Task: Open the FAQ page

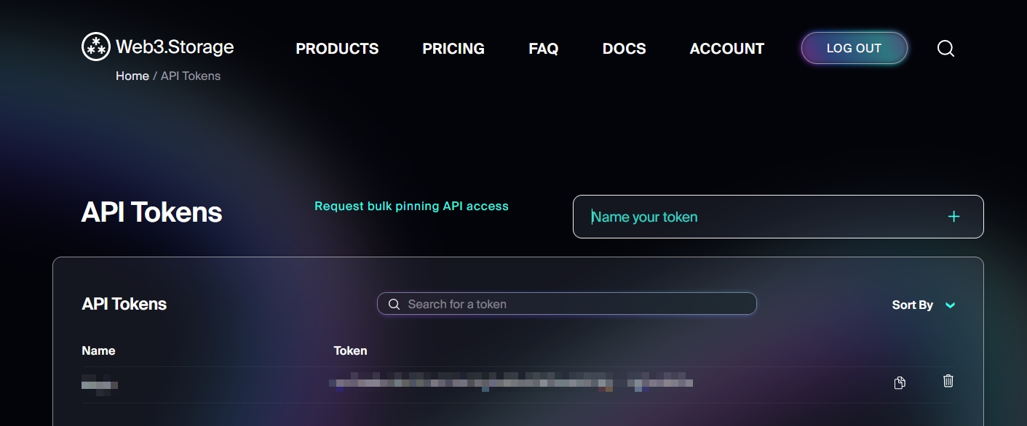Action: coord(544,49)
